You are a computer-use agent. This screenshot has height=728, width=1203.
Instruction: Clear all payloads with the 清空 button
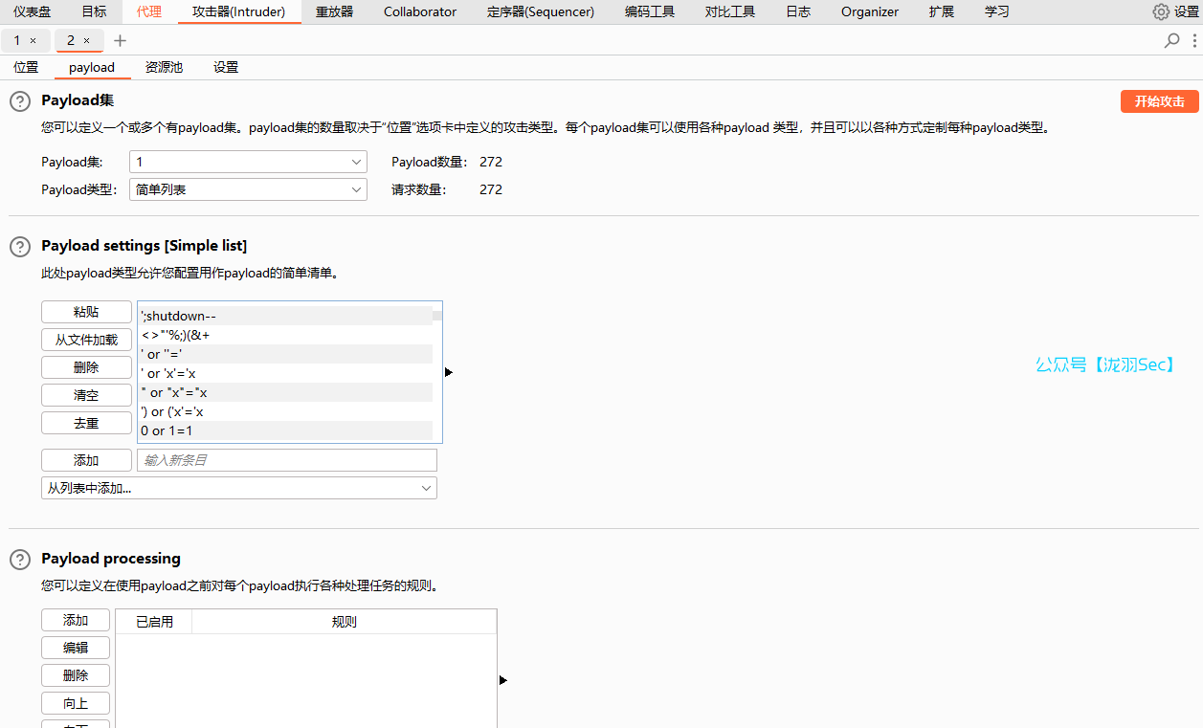[86, 394]
